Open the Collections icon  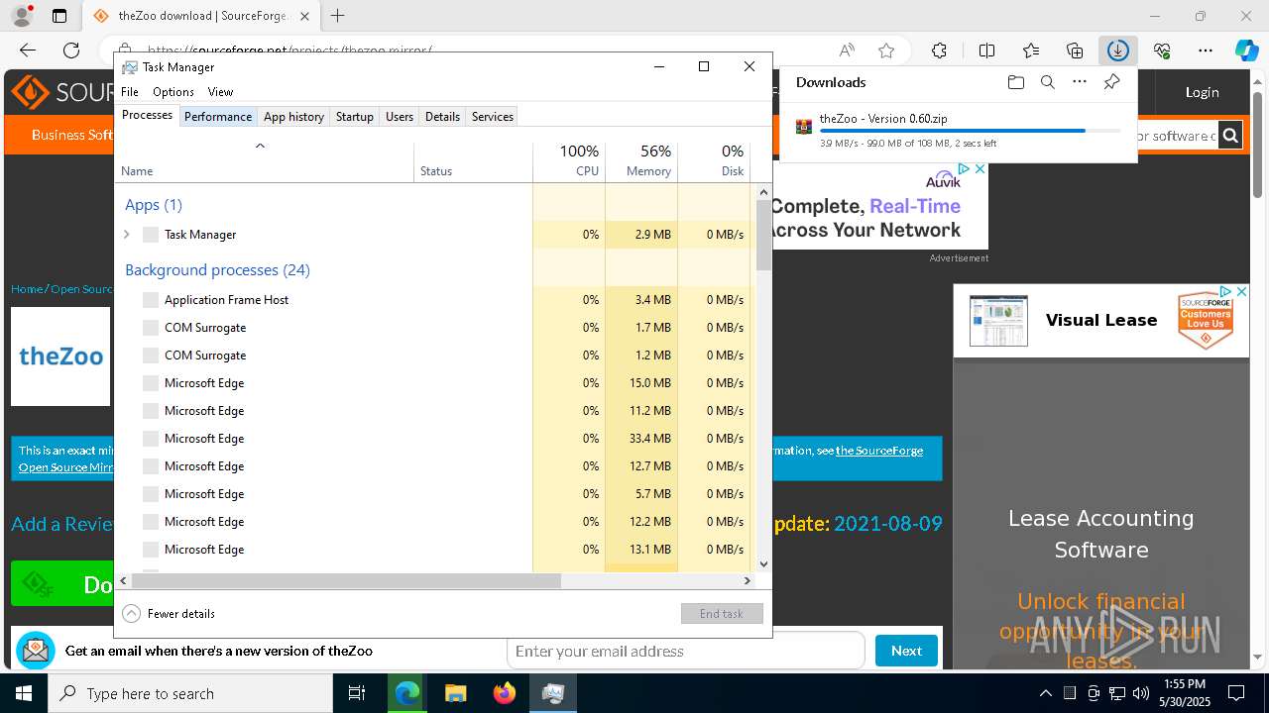click(1075, 51)
